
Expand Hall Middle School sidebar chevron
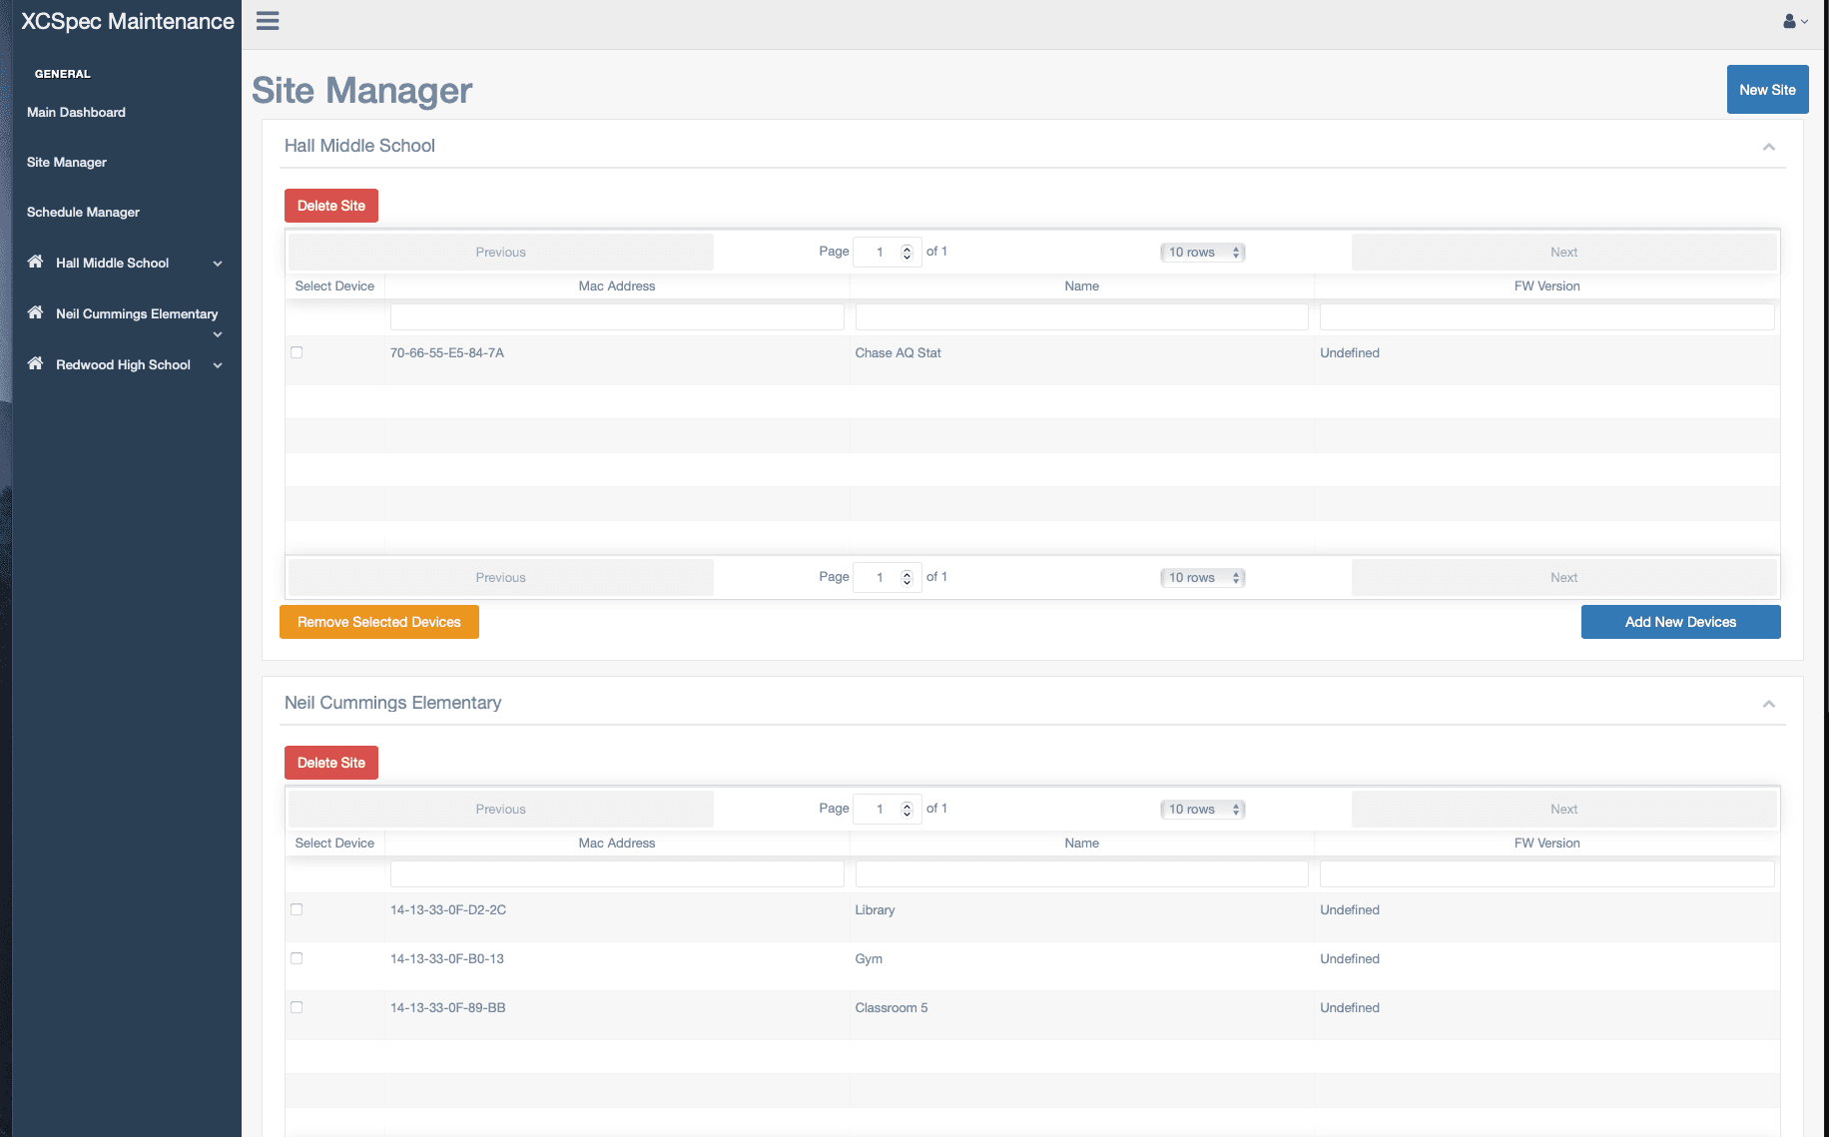(218, 264)
